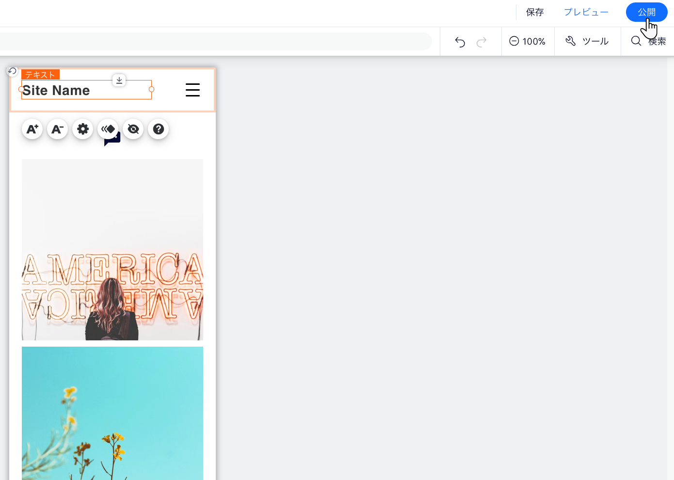Click inside the address input field
Screen dimensions: 674x480
[216, 41]
